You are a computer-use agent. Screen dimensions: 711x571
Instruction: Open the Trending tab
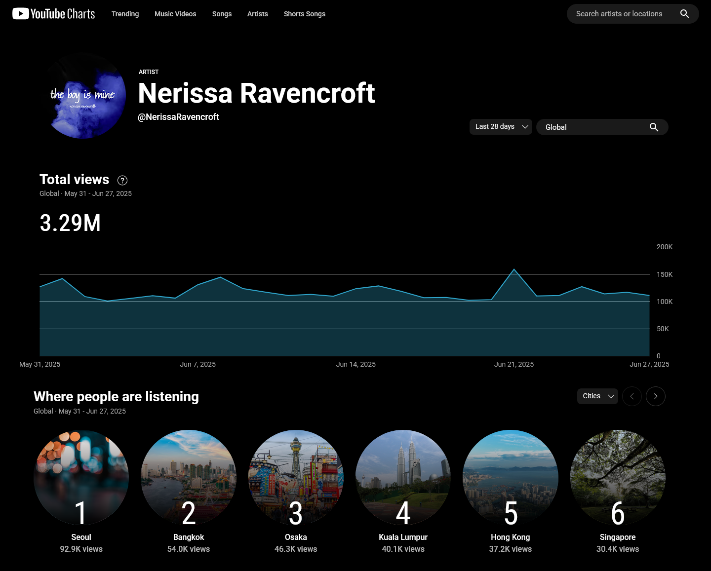coord(125,14)
